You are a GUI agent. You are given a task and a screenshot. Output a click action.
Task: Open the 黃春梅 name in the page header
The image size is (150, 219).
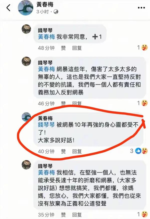tap(45, 5)
